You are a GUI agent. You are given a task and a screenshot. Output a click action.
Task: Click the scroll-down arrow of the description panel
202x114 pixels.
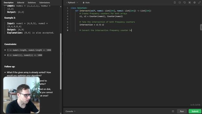[61, 113]
